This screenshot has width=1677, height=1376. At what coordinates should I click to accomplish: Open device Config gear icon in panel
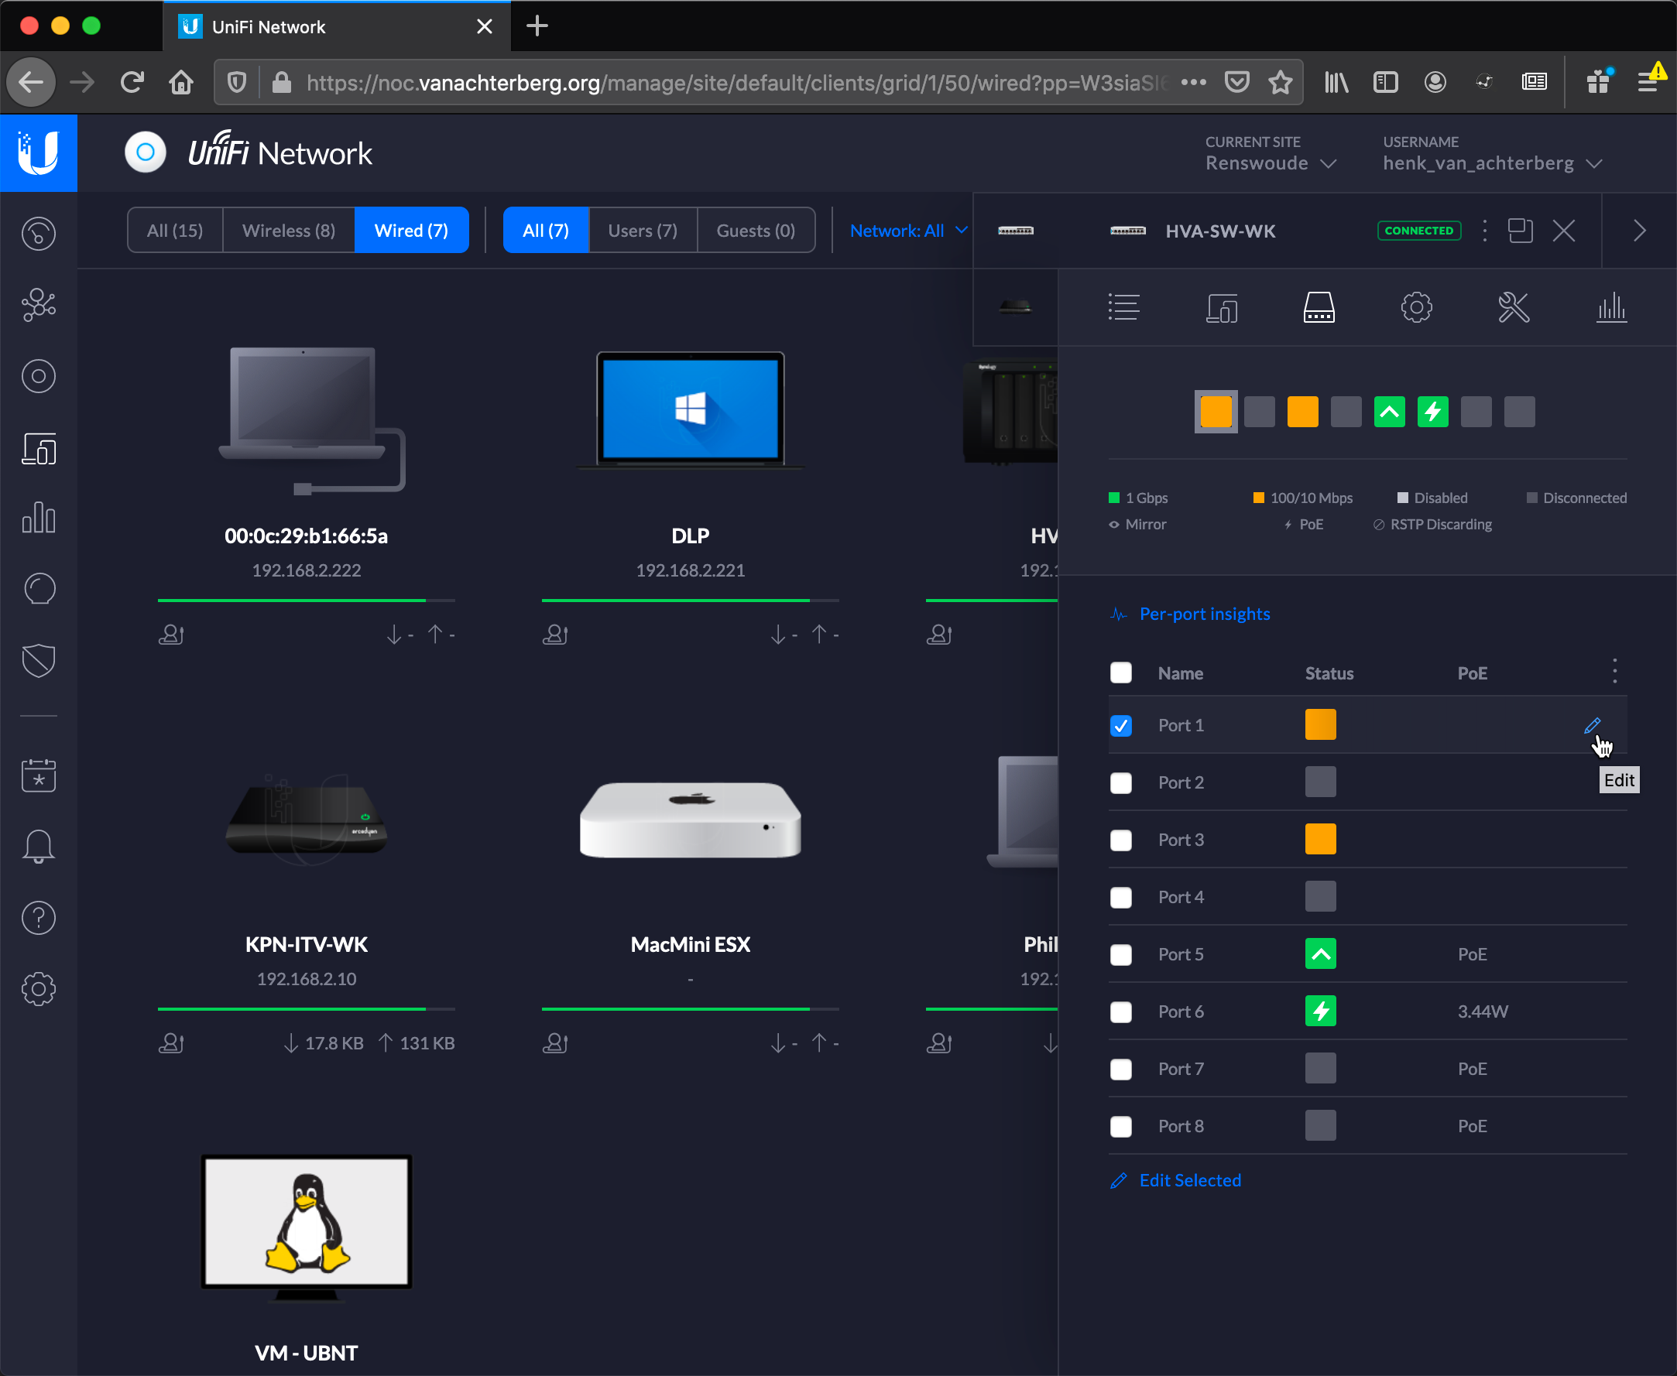point(1416,307)
